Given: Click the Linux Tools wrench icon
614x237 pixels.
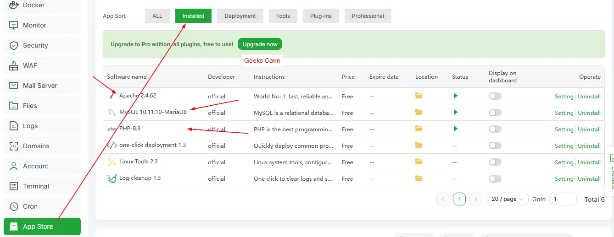Looking at the screenshot, I should coord(112,162).
